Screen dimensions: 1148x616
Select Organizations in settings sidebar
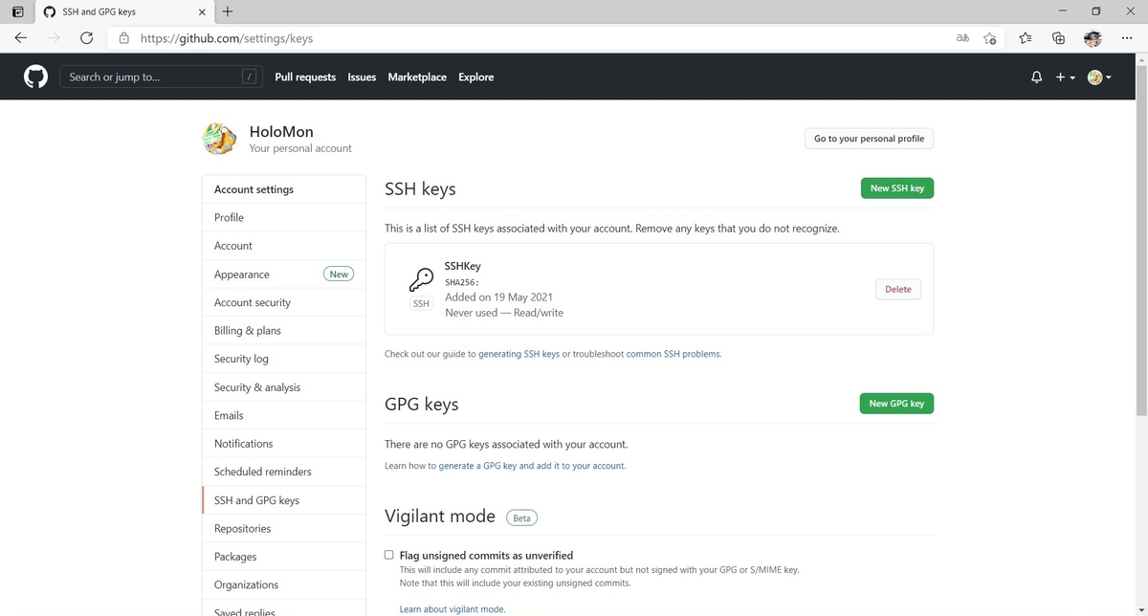coord(284,584)
